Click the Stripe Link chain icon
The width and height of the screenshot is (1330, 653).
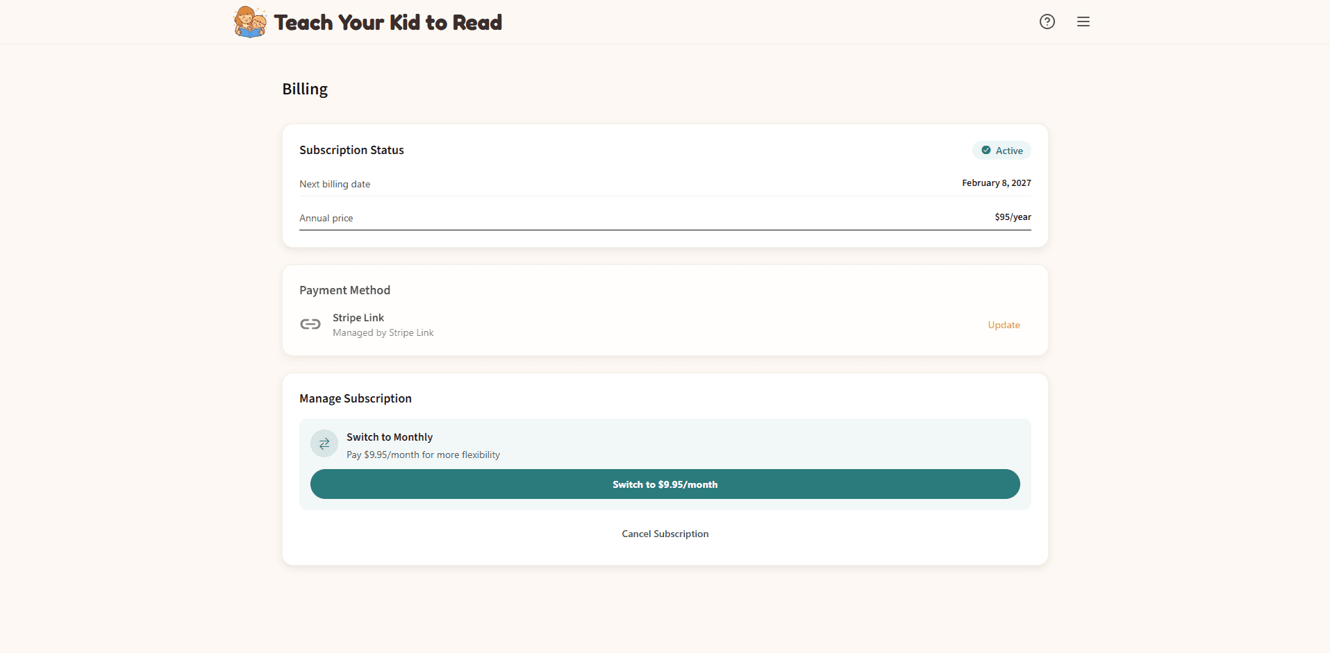click(x=310, y=324)
